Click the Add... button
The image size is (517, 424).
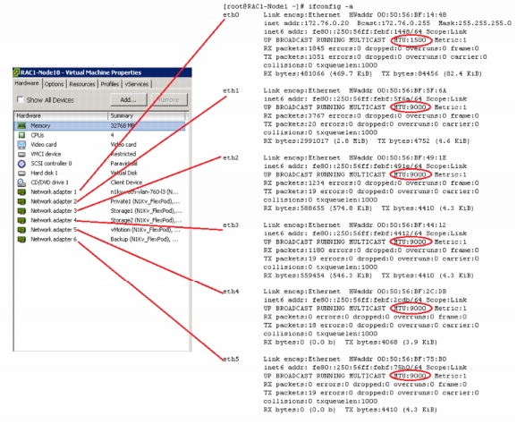click(129, 99)
